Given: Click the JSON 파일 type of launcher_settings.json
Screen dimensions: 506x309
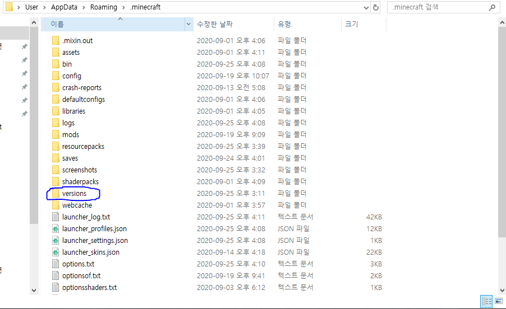Looking at the screenshot, I should pos(293,241).
